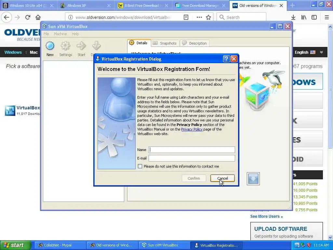The image size is (333, 250).
Task: Focus the Name input field
Action: 192,150
